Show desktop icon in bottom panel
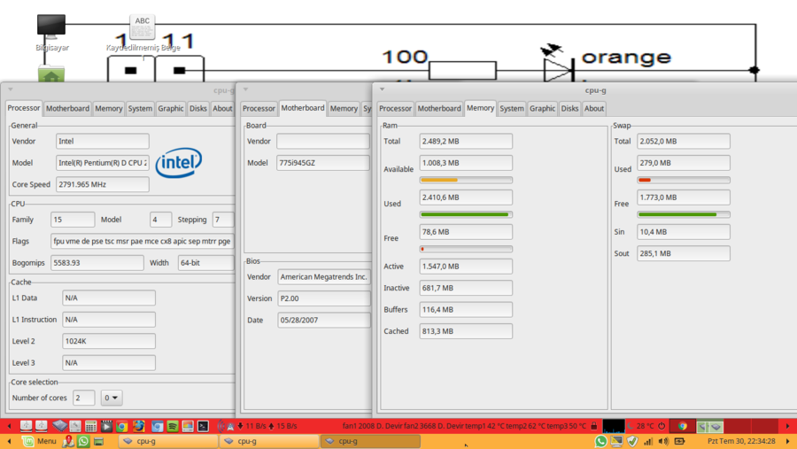 click(x=98, y=441)
